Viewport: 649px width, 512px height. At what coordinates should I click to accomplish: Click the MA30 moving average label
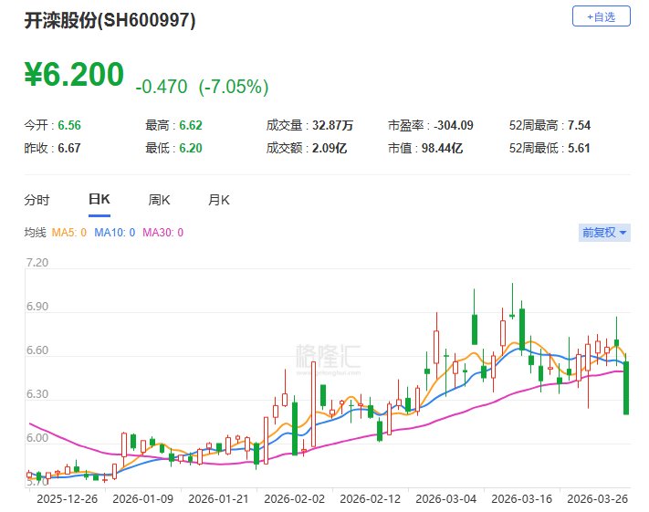pyautogui.click(x=163, y=233)
